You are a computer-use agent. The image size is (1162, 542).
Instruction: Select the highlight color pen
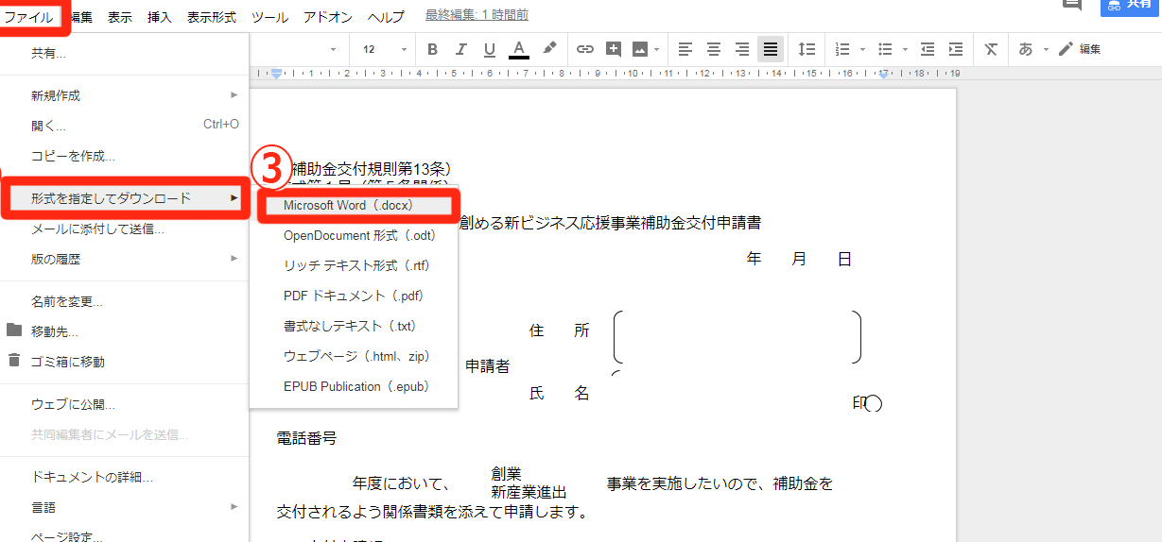pyautogui.click(x=548, y=49)
